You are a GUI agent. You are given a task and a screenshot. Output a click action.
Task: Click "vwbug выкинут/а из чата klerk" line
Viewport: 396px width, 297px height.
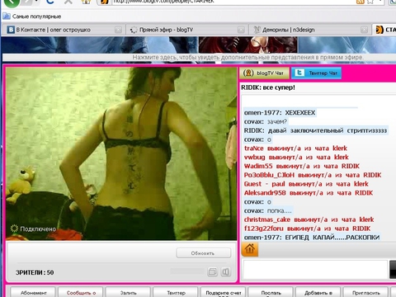(296, 157)
